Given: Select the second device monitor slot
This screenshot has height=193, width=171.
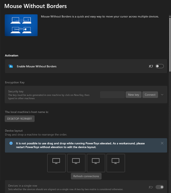Looking at the screenshot, I should [x=76, y=163].
